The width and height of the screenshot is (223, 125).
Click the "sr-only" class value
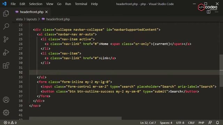[142, 44]
